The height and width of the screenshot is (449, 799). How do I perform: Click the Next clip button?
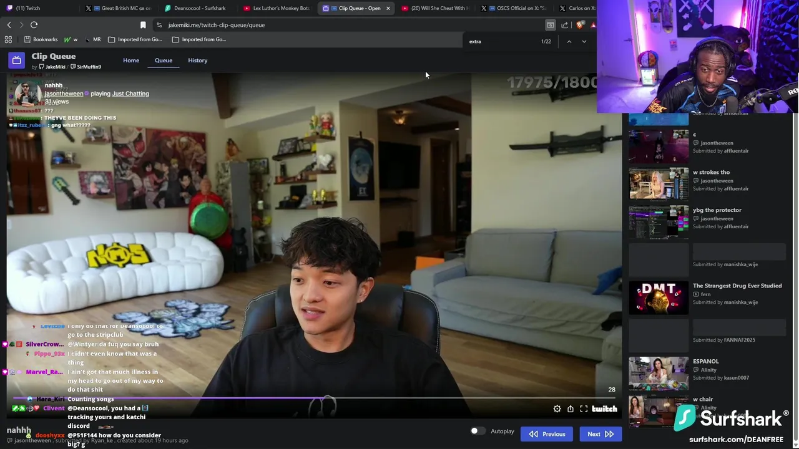pos(600,434)
